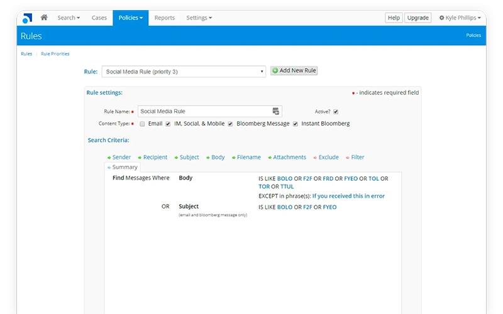
Task: Click the green arrow beside Subject tab
Action: pos(176,158)
